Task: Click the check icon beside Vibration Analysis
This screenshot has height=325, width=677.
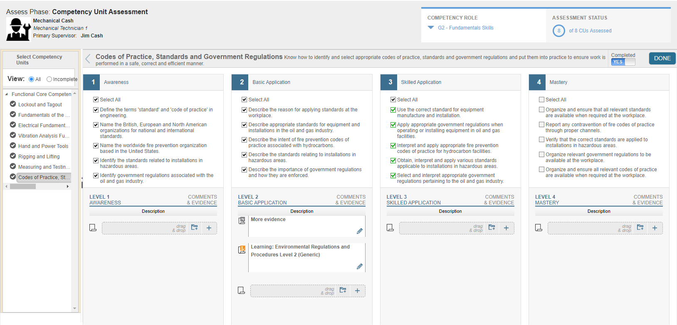Action: tap(13, 135)
